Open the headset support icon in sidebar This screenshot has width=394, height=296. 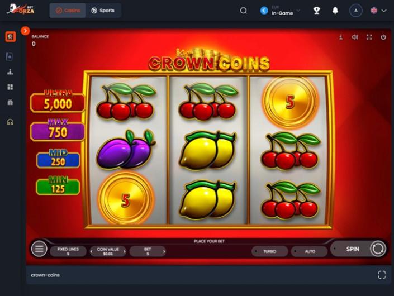(10, 122)
